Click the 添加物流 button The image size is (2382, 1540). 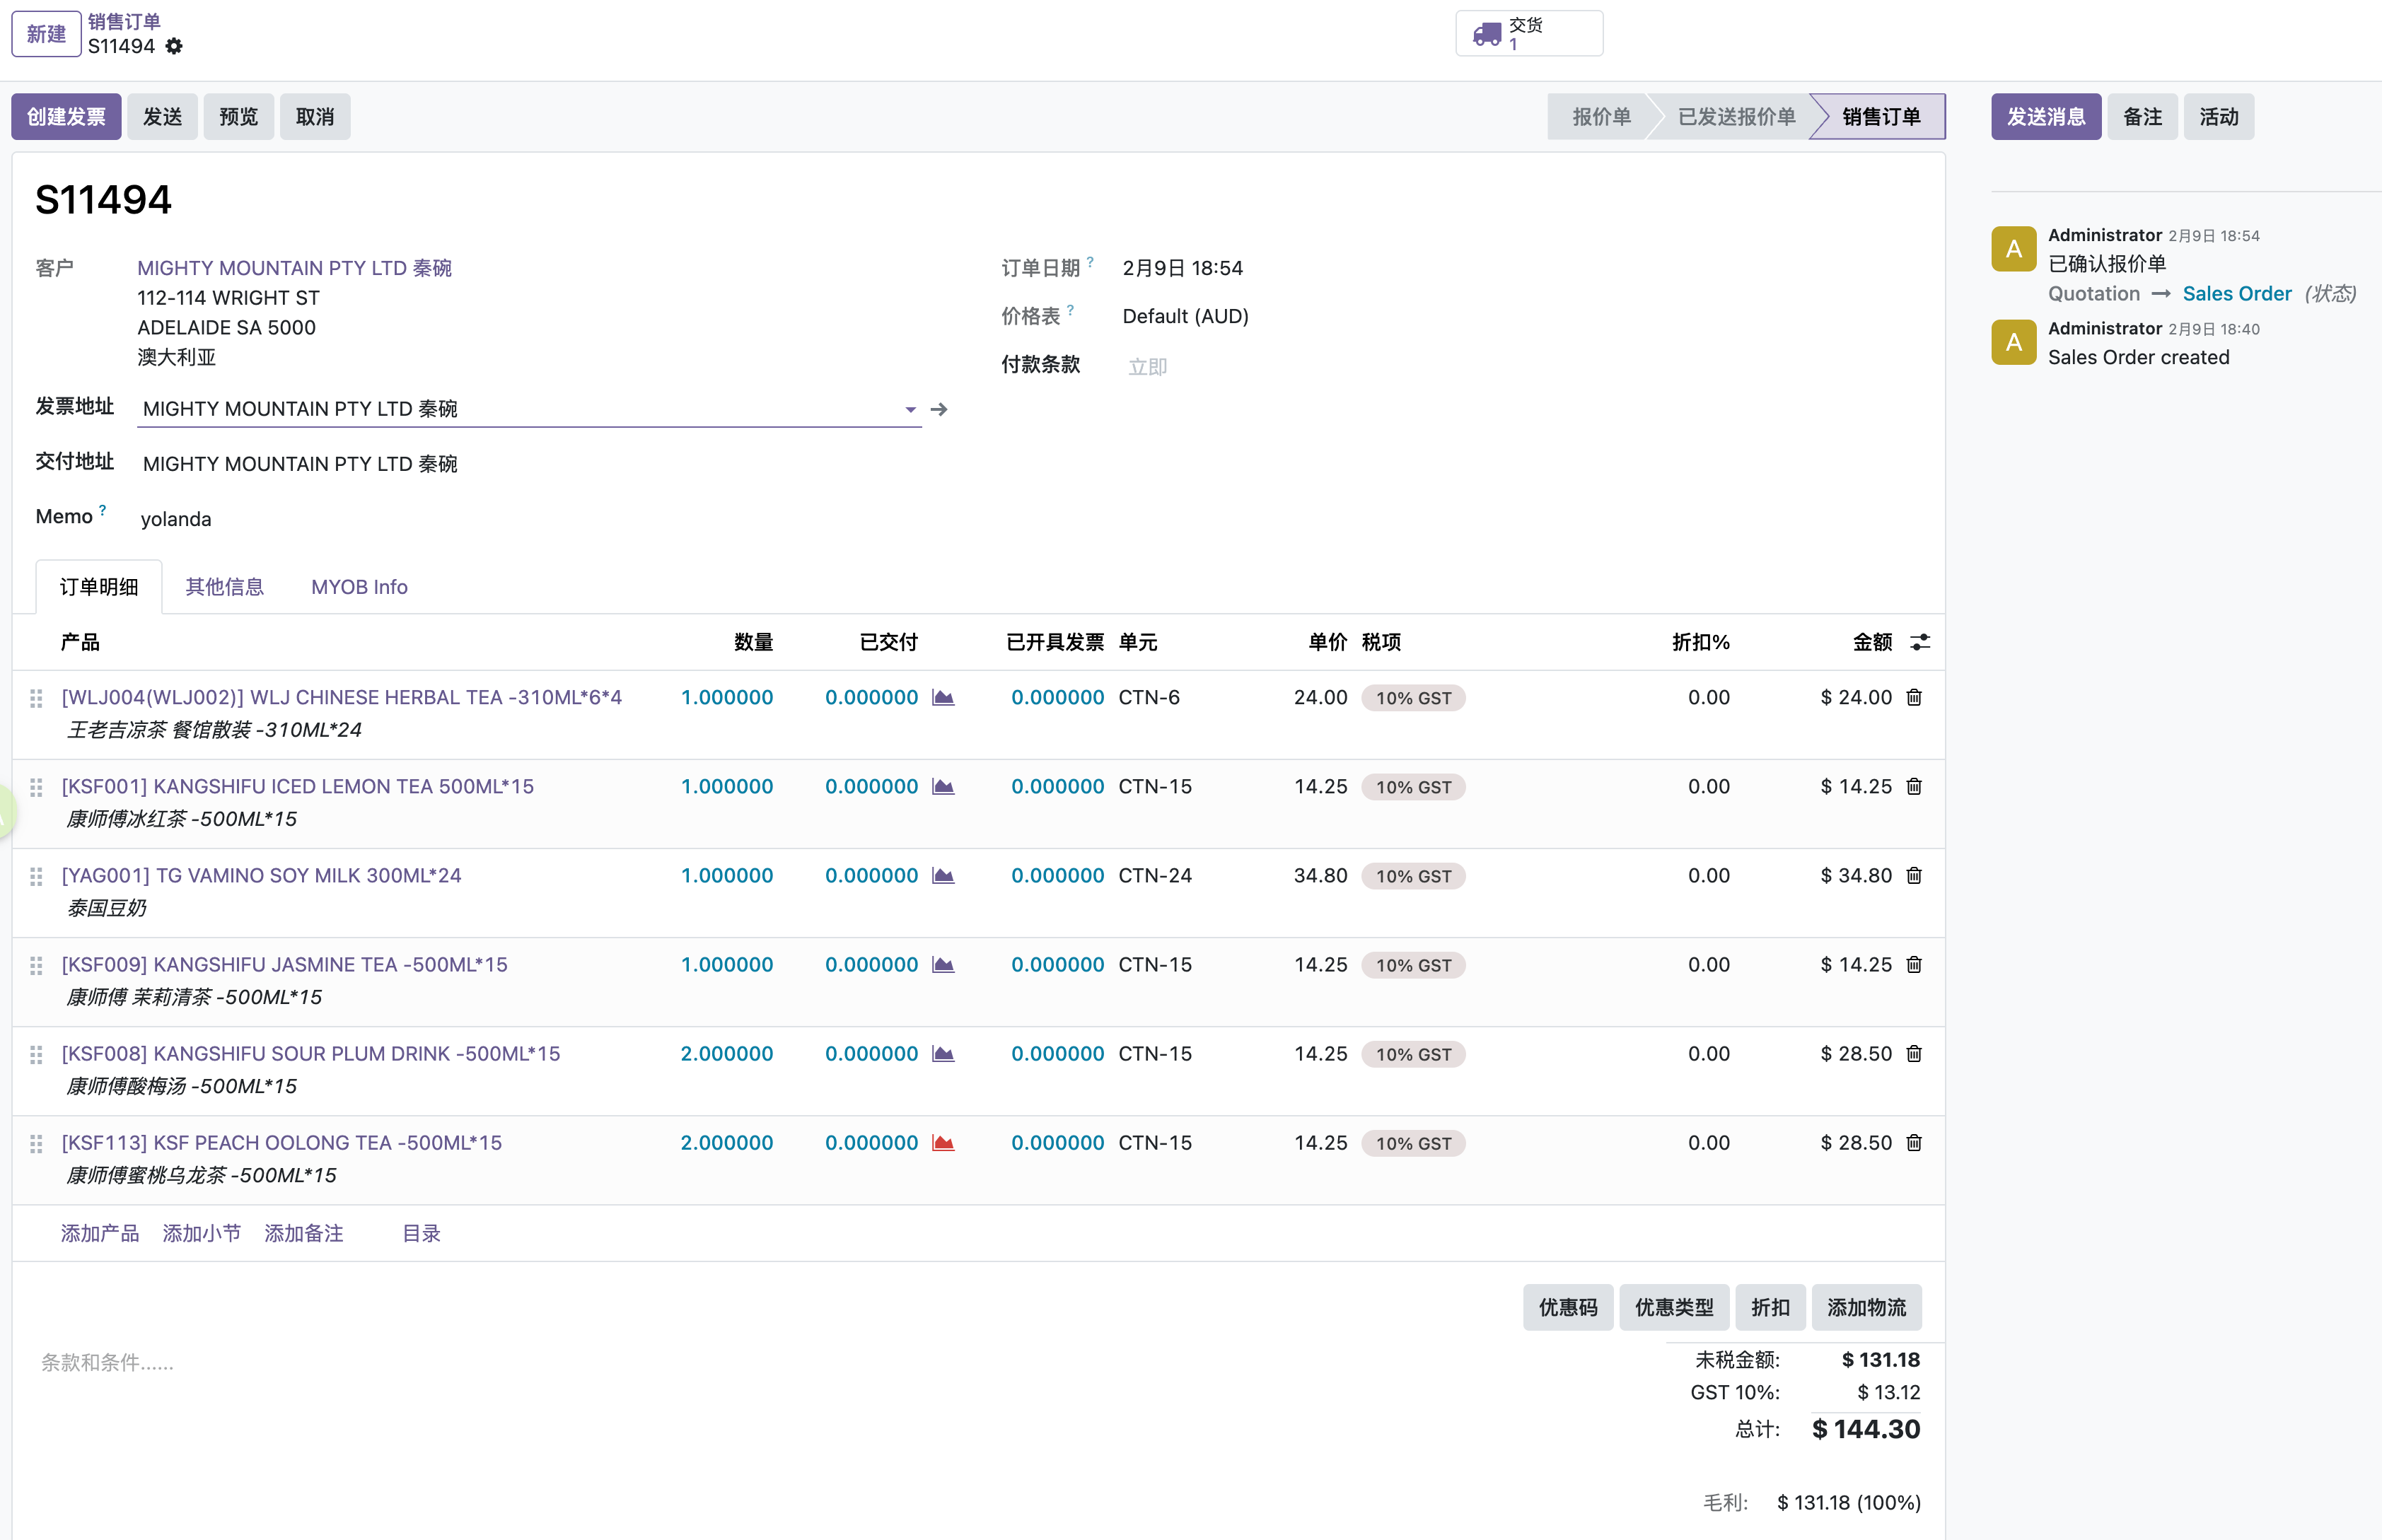[x=1866, y=1307]
